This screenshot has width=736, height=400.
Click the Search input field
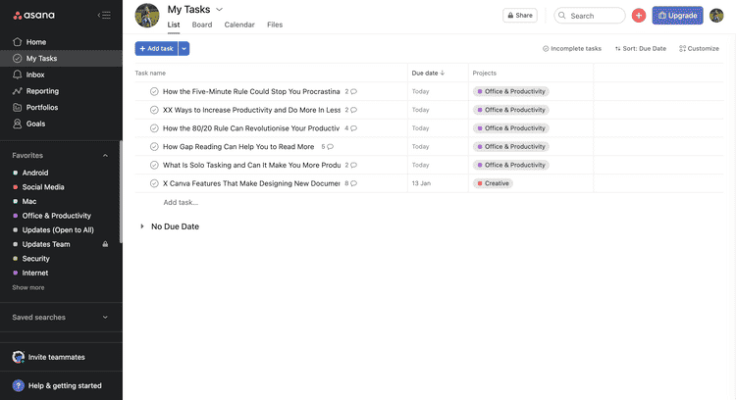tap(591, 16)
